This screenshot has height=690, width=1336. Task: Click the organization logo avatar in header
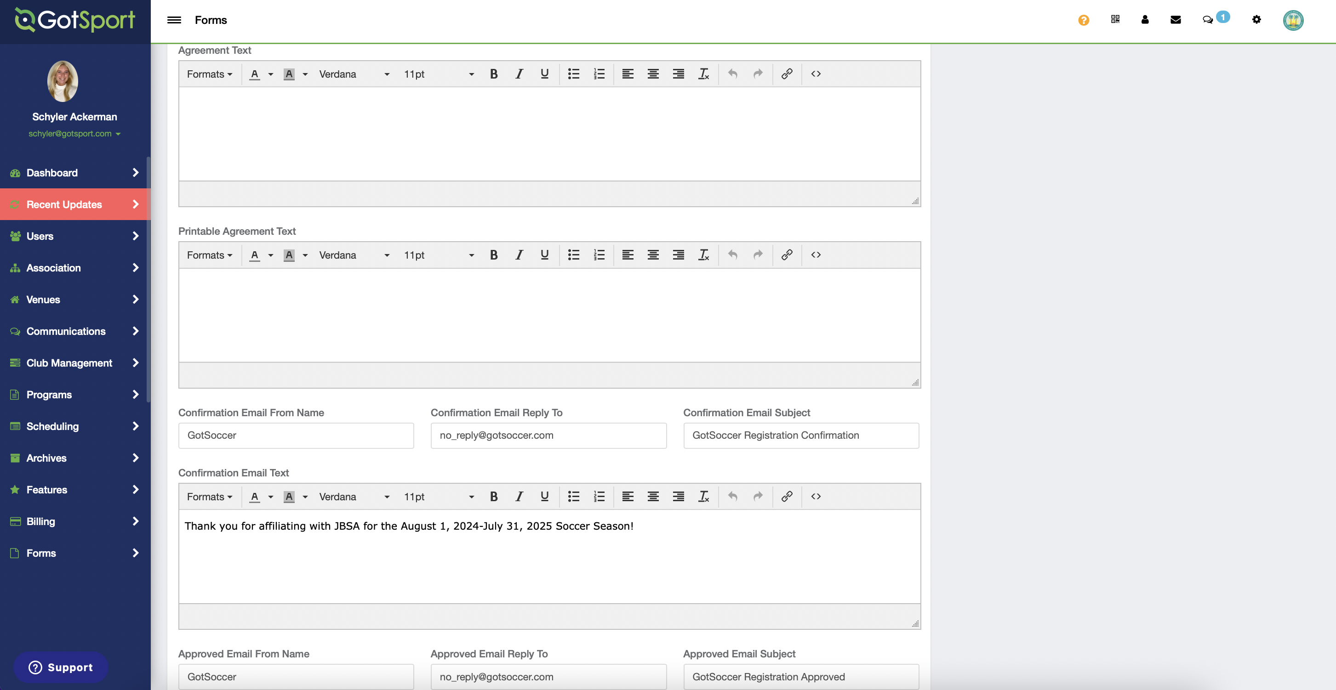tap(1293, 20)
